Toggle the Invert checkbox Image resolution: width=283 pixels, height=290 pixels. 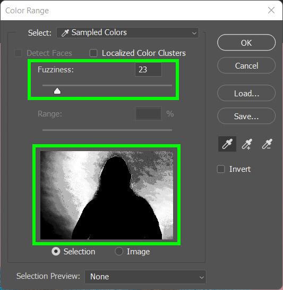(x=221, y=169)
